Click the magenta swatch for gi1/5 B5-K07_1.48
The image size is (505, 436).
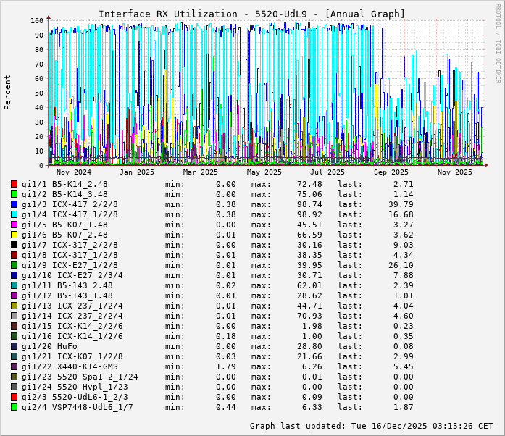pyautogui.click(x=14, y=225)
